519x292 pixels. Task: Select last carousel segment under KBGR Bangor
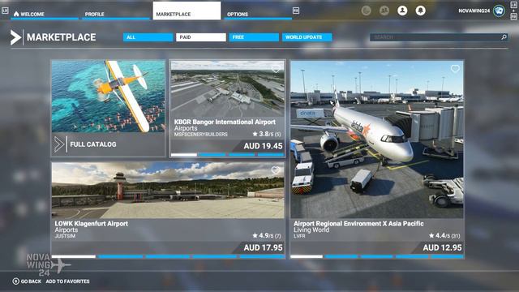click(x=271, y=155)
